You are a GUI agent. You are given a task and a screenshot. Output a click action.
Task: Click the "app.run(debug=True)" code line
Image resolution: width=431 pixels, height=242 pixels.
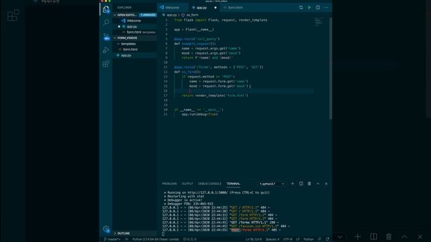point(199,114)
